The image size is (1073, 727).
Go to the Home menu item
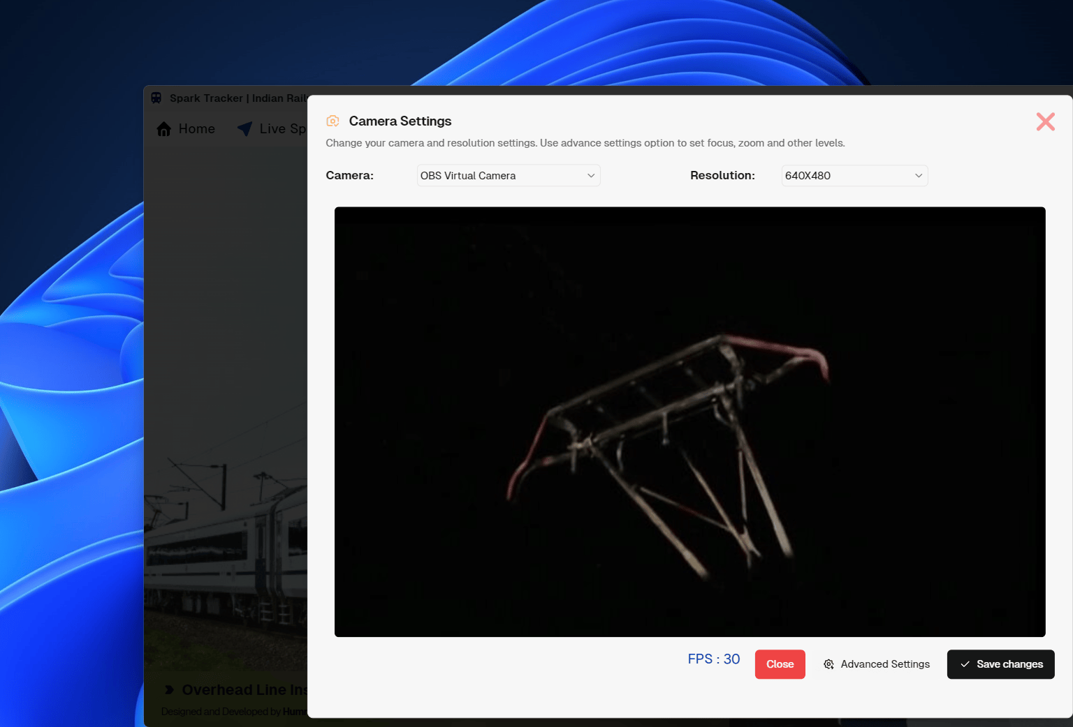click(x=186, y=129)
